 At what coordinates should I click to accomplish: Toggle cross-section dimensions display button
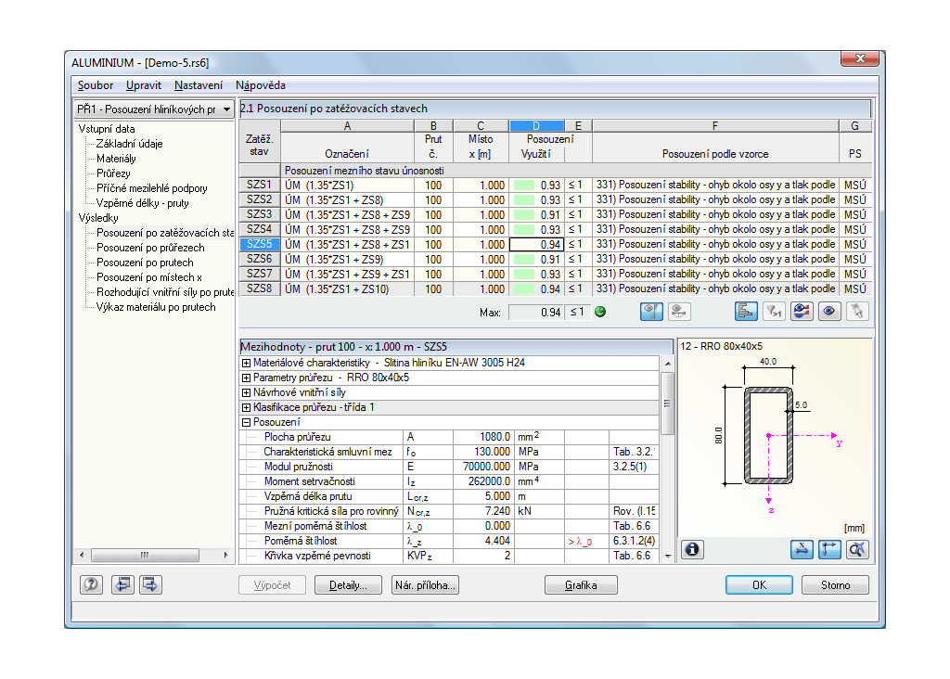tap(802, 549)
